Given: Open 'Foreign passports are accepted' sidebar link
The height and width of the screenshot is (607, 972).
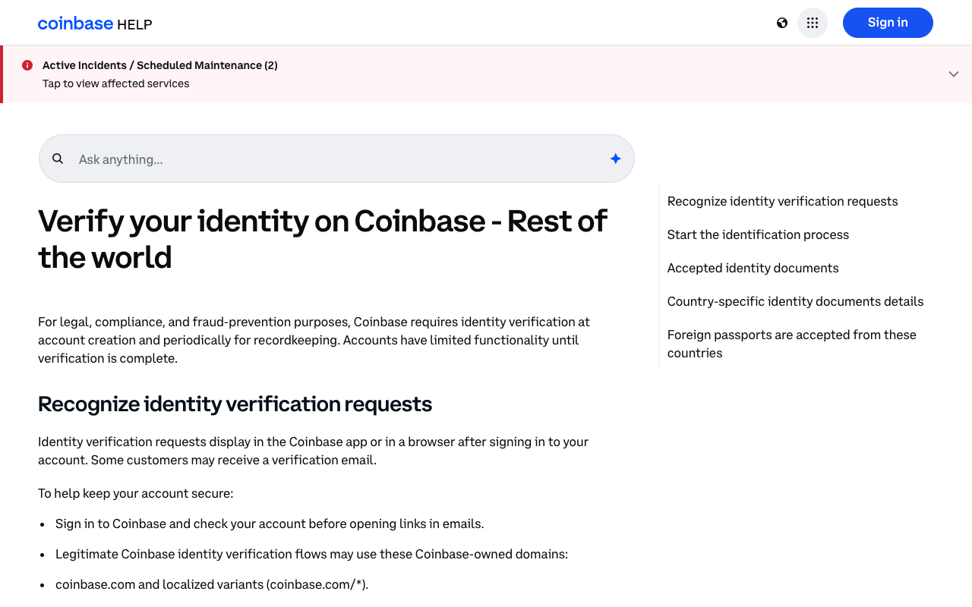Looking at the screenshot, I should point(792,344).
